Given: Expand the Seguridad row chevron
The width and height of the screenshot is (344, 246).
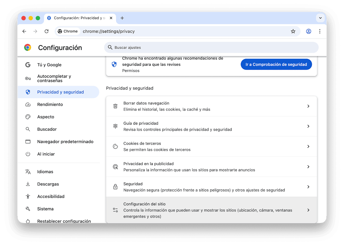Looking at the screenshot, I should [308, 187].
